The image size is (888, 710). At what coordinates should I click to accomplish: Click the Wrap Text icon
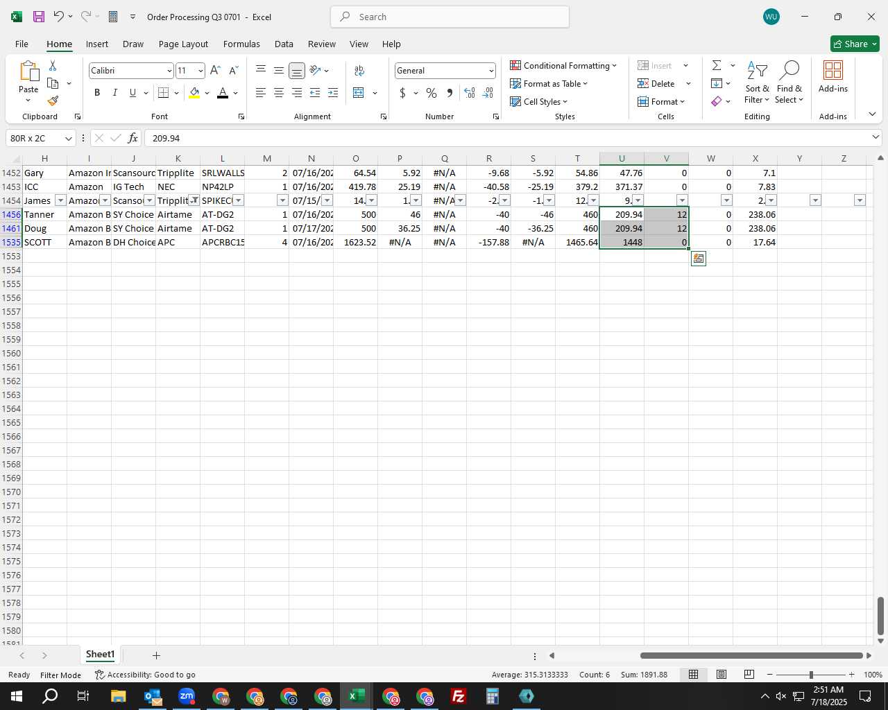[359, 71]
